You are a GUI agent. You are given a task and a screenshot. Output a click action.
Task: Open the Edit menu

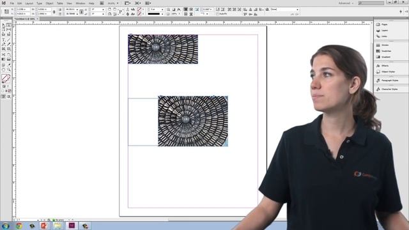[x=20, y=3]
